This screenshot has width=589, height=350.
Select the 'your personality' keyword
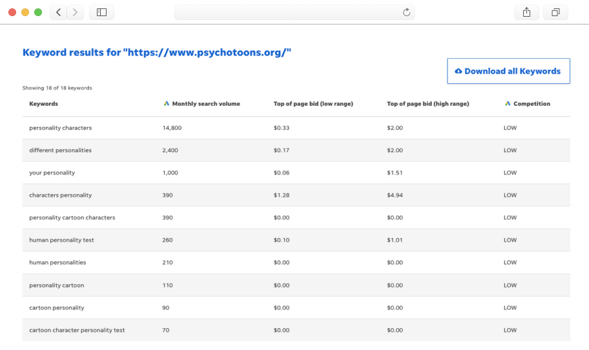click(x=52, y=173)
